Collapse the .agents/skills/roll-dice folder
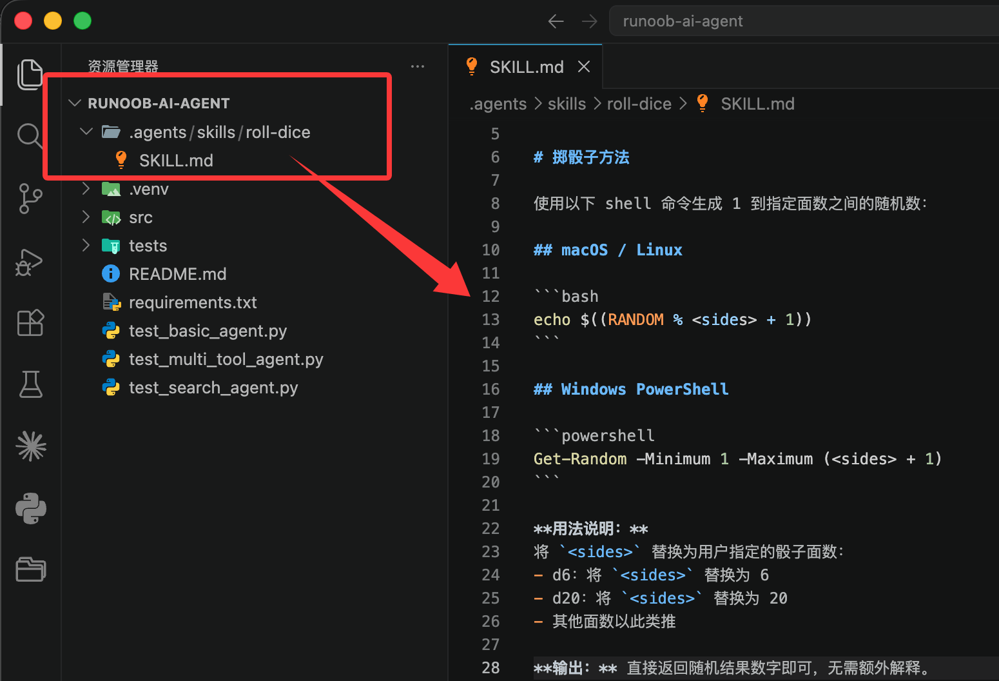This screenshot has width=999, height=681. coord(86,132)
